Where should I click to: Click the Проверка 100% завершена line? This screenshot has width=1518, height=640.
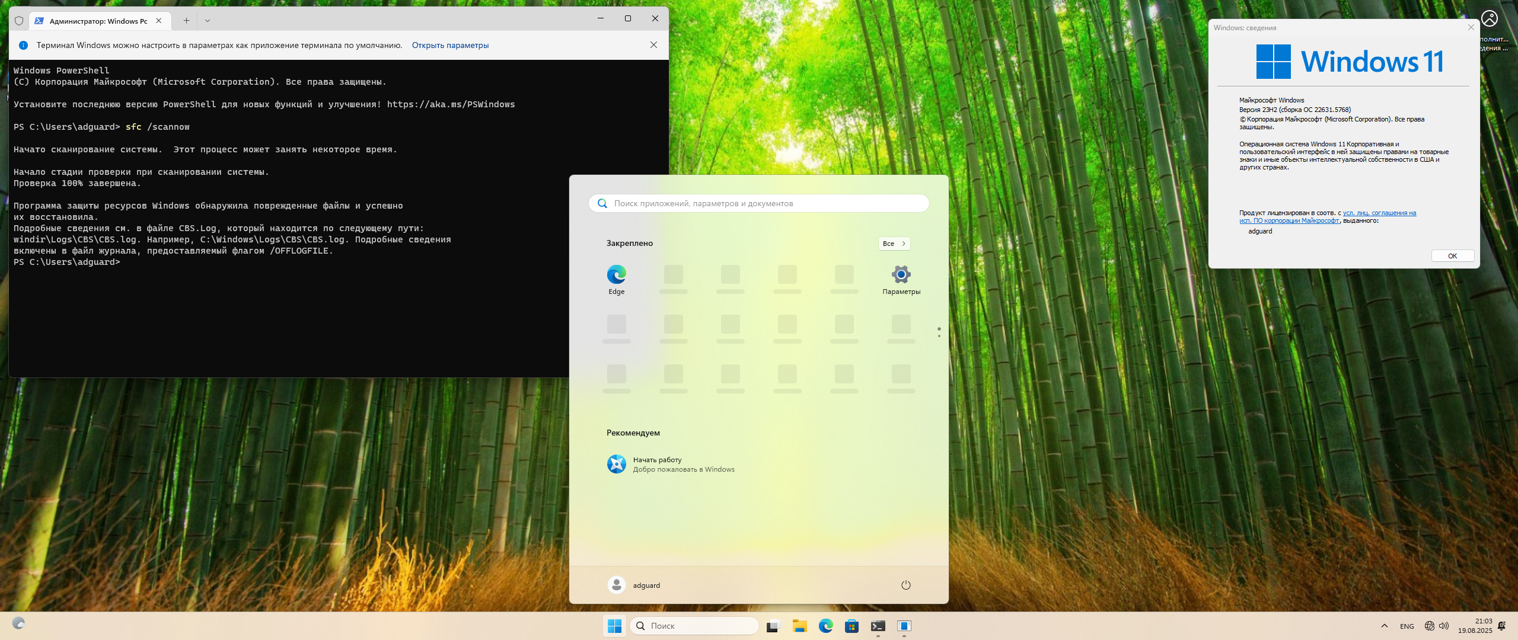tap(77, 184)
